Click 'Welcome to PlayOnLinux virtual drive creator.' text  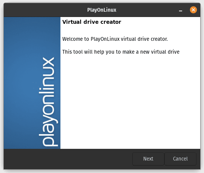click(x=115, y=39)
